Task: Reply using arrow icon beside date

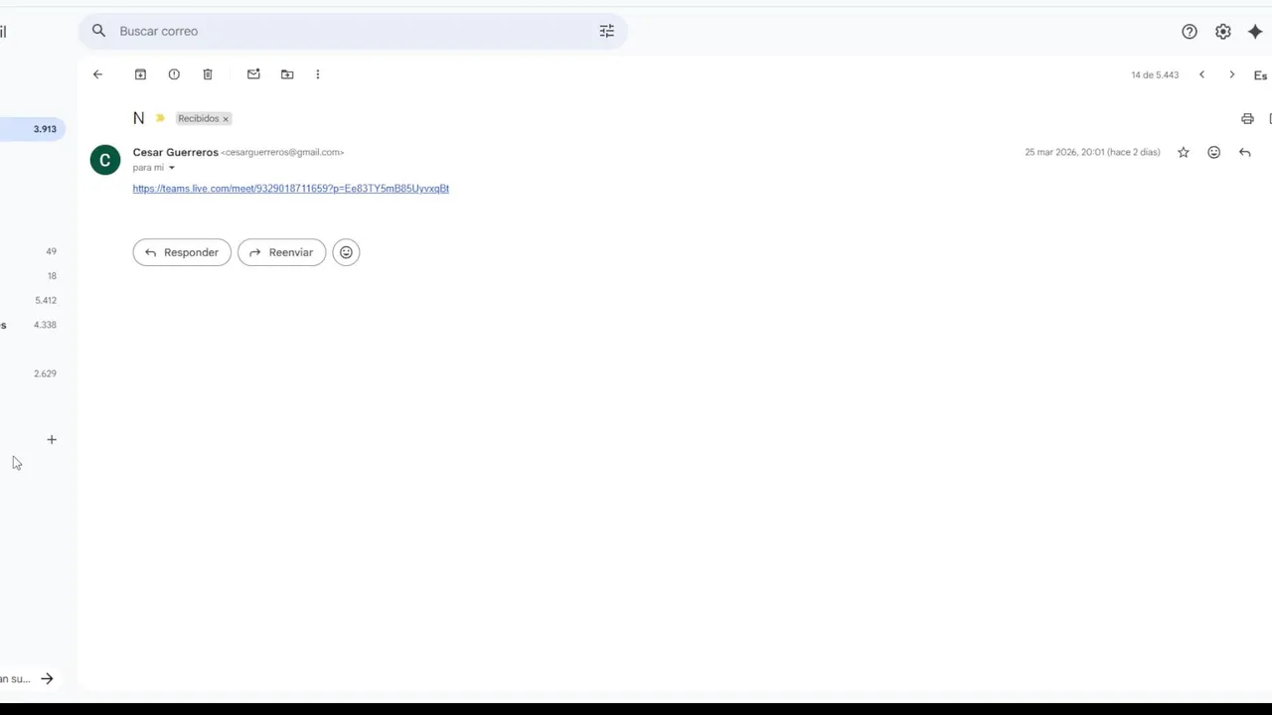Action: 1245,152
